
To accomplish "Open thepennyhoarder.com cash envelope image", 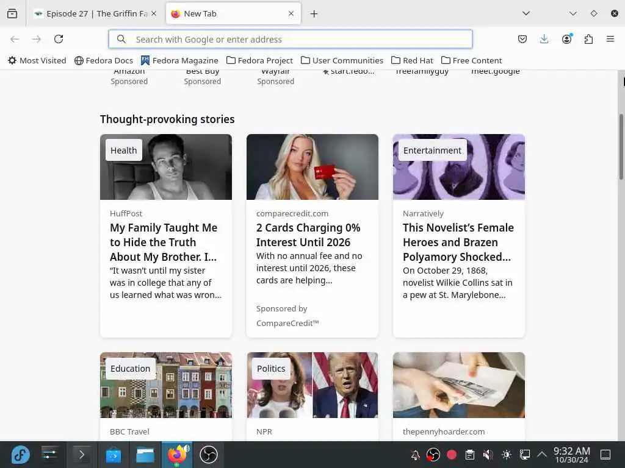I will point(459,385).
